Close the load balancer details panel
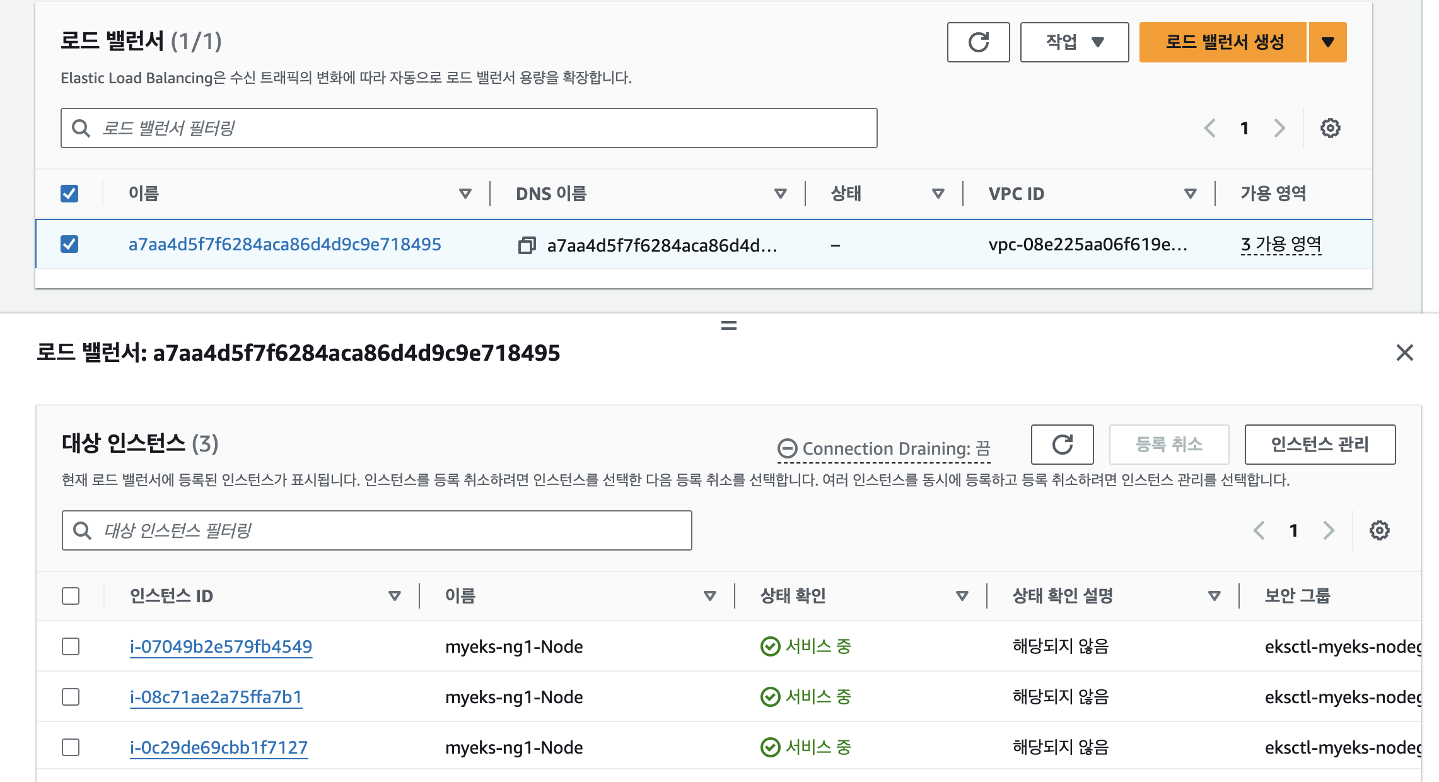 [1404, 353]
